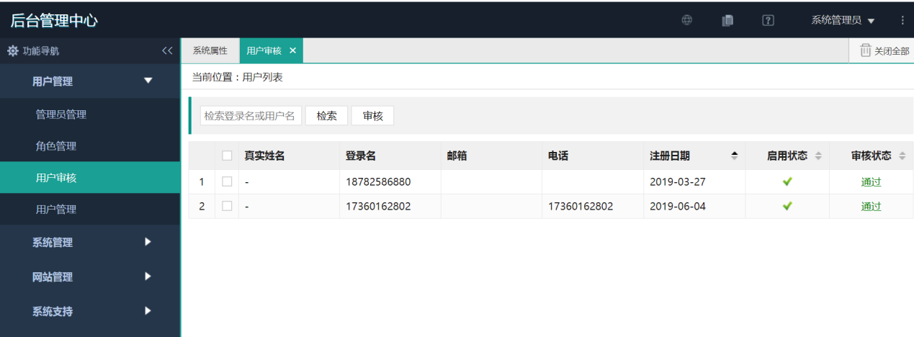The width and height of the screenshot is (914, 337).
Task: Open 角色管理 in sidebar
Action: [90, 146]
